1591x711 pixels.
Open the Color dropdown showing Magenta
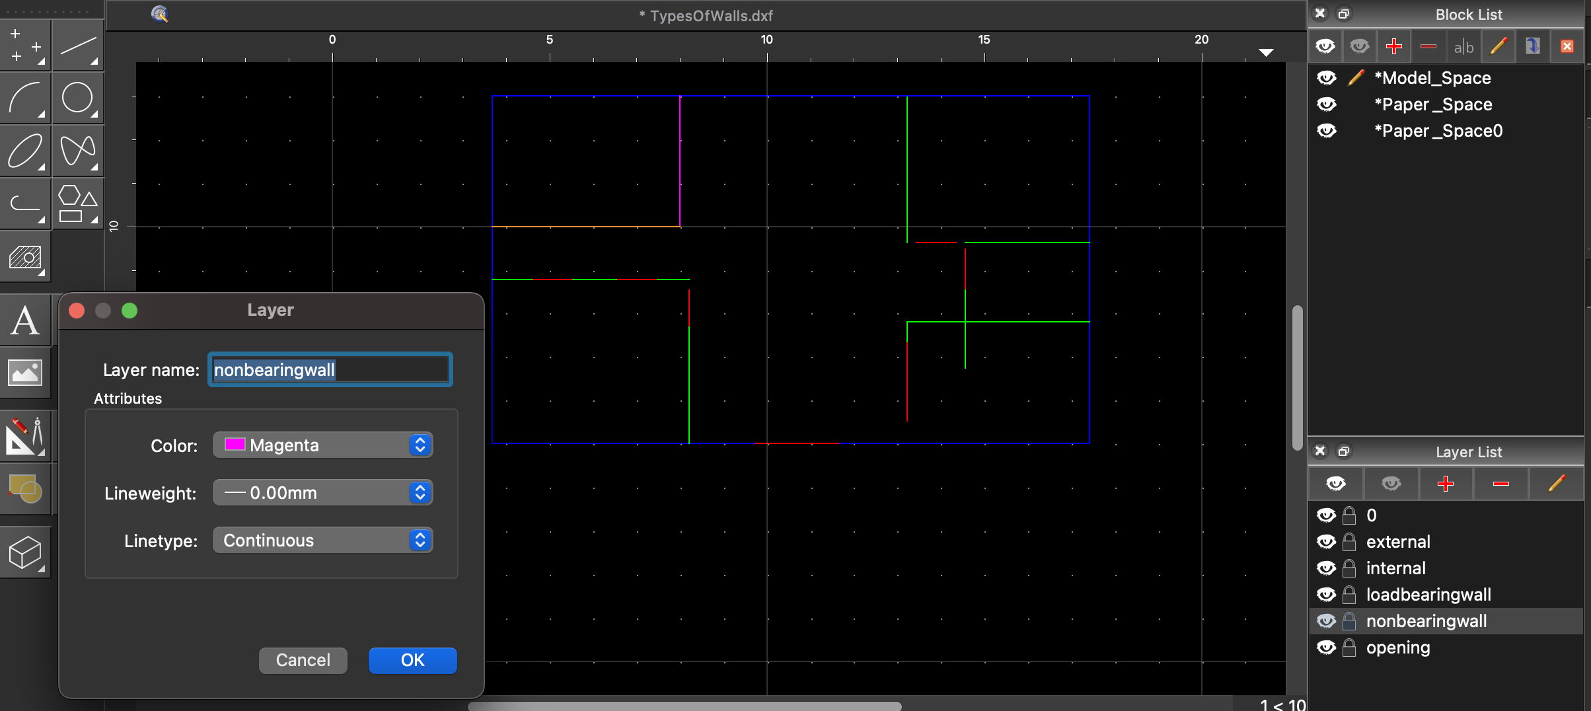tap(322, 445)
